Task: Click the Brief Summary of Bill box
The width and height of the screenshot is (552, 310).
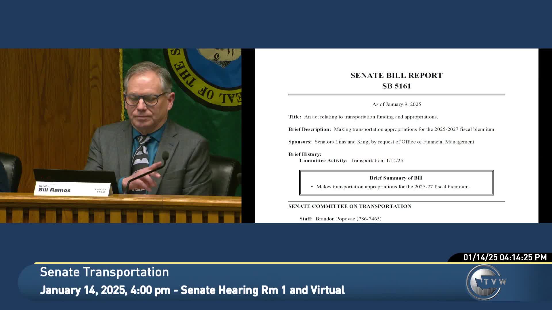Action: (x=396, y=183)
